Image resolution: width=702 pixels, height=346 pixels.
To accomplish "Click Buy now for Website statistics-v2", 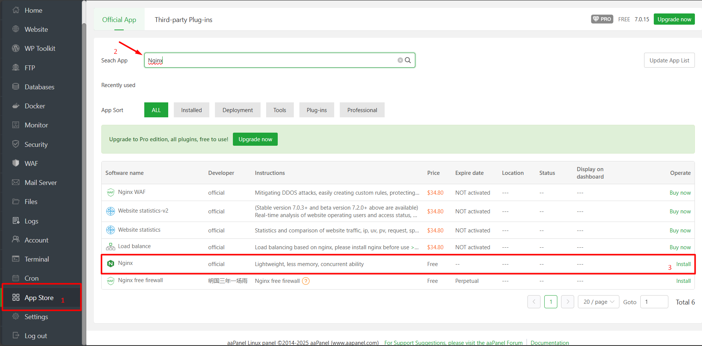I will (680, 211).
